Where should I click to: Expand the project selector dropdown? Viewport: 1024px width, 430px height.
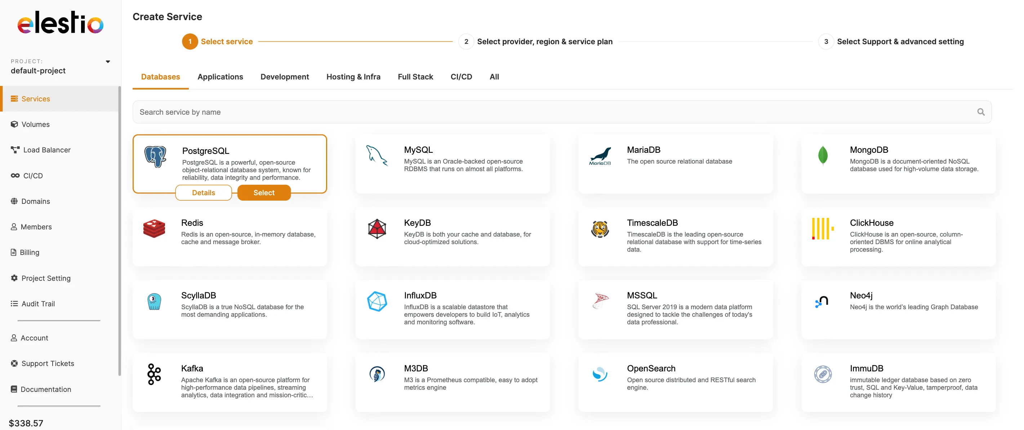[107, 61]
